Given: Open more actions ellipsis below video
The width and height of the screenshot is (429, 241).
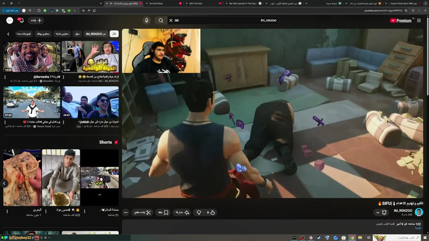Looking at the screenshot, I should click(126, 213).
